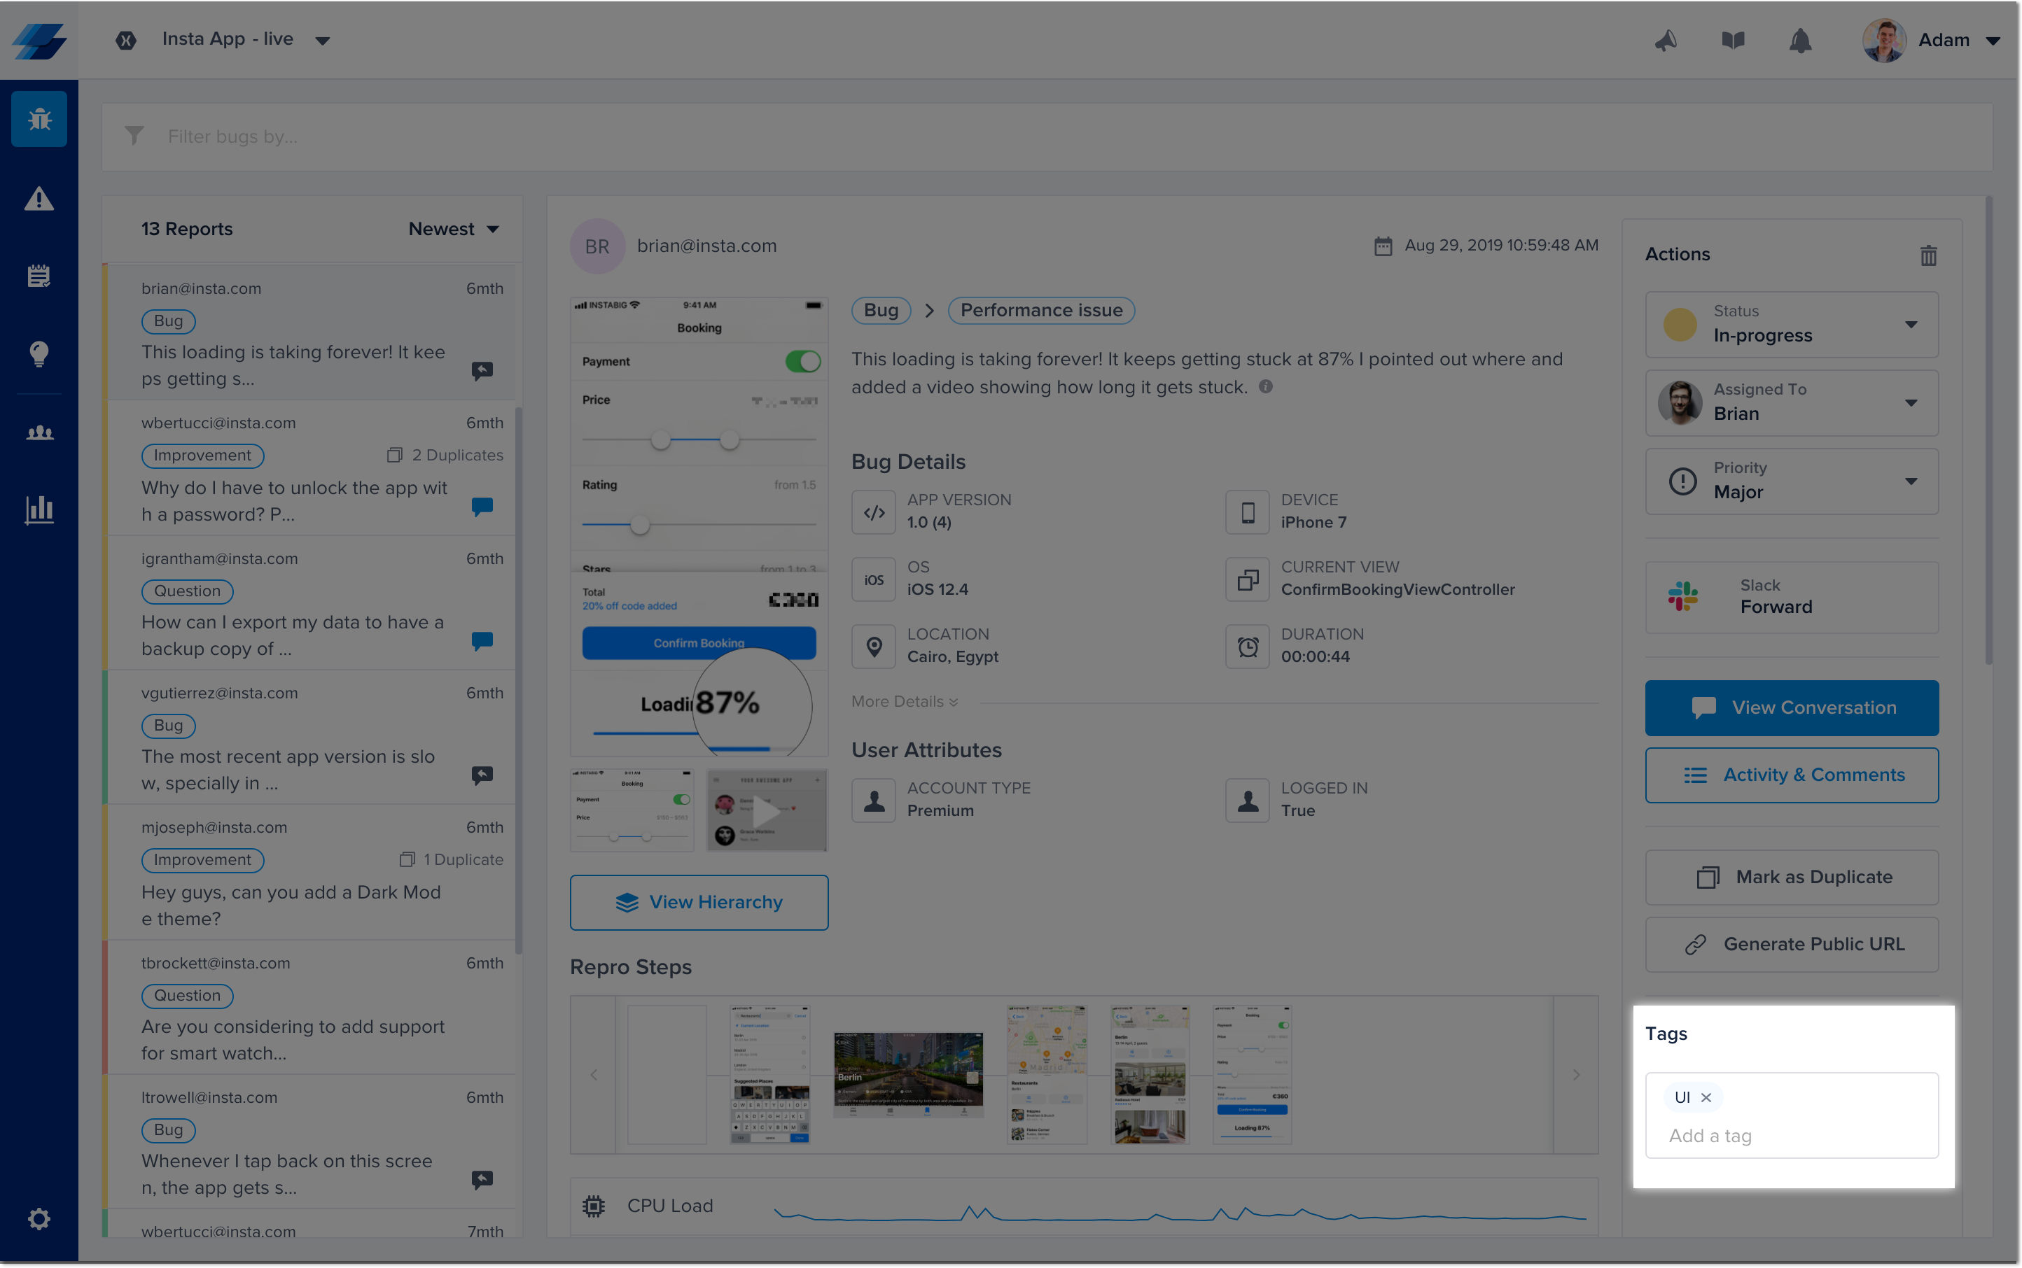This screenshot has height=1268, width=2022.
Task: Open the Feature Requests lightbulb icon
Action: tap(39, 353)
